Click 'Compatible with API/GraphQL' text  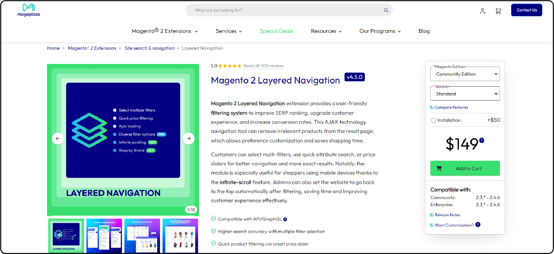(250, 219)
